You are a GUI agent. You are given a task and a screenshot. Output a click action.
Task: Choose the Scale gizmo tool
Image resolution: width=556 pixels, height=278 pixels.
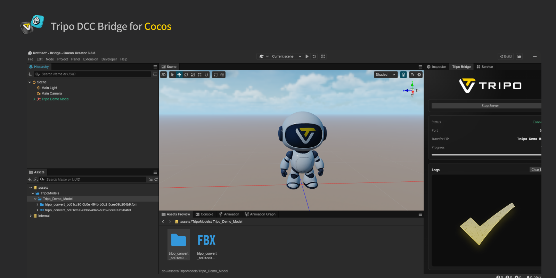tap(193, 75)
